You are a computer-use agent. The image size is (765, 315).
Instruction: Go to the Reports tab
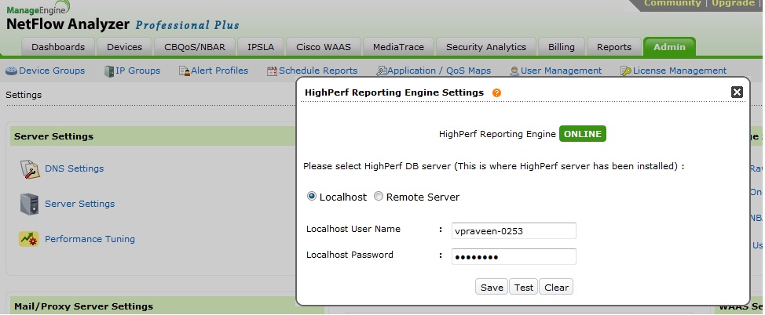[x=613, y=47]
